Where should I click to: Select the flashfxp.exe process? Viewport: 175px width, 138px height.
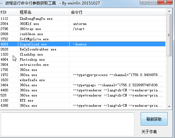pos(83,54)
